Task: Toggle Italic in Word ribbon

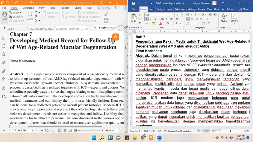Action: (151, 19)
